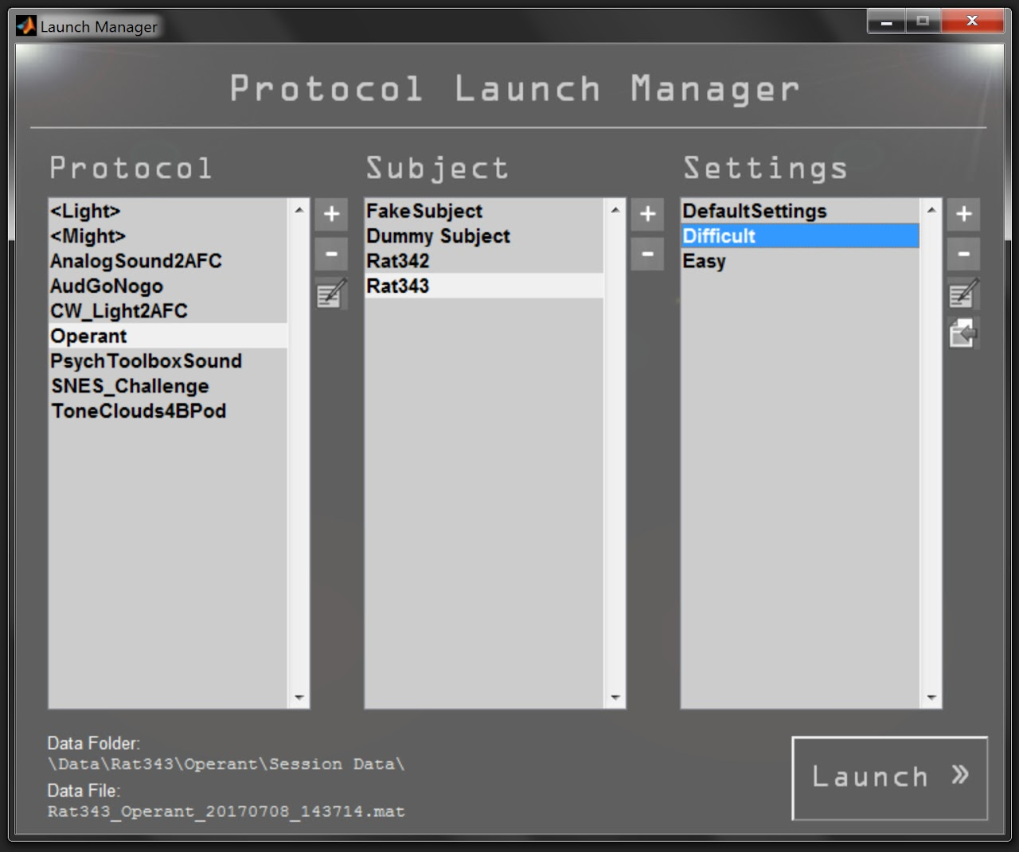The image size is (1019, 852).
Task: Select Dummy Subject in the Subject list
Action: (x=484, y=236)
